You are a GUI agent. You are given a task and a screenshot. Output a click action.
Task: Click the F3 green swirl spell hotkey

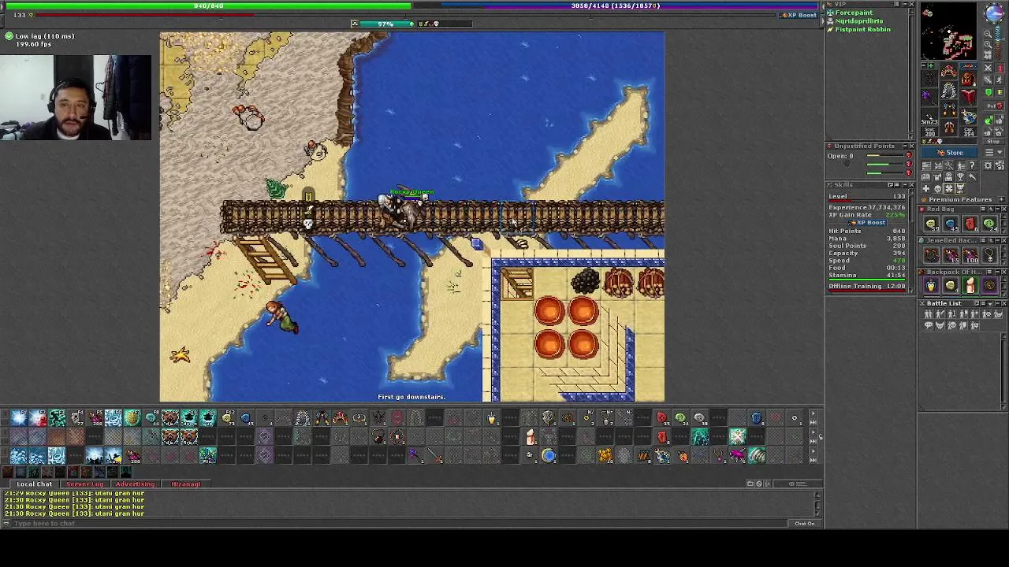coord(57,418)
